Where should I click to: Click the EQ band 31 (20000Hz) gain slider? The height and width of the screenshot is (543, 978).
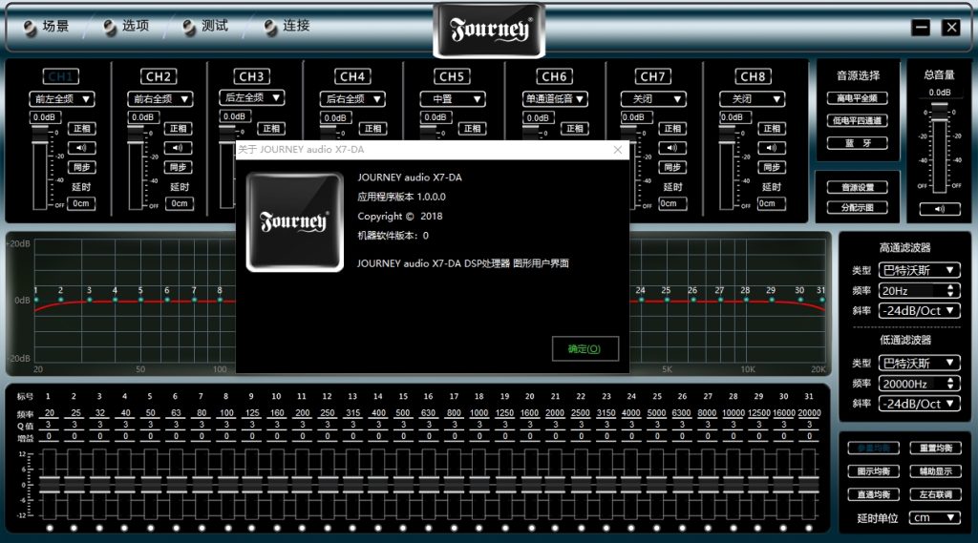[809, 485]
